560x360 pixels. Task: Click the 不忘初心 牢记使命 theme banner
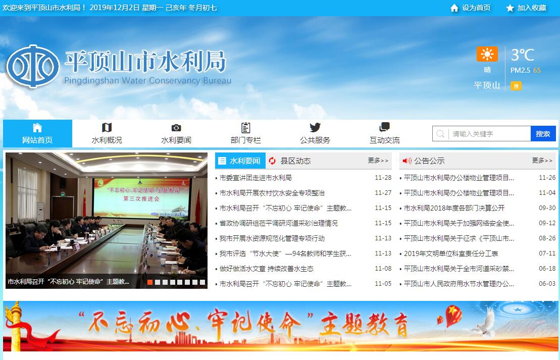tap(281, 326)
